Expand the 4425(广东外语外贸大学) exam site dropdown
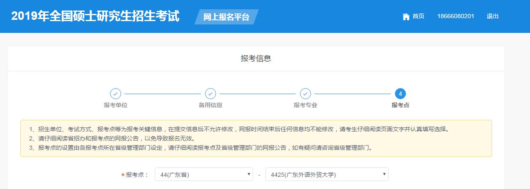 coord(327,174)
